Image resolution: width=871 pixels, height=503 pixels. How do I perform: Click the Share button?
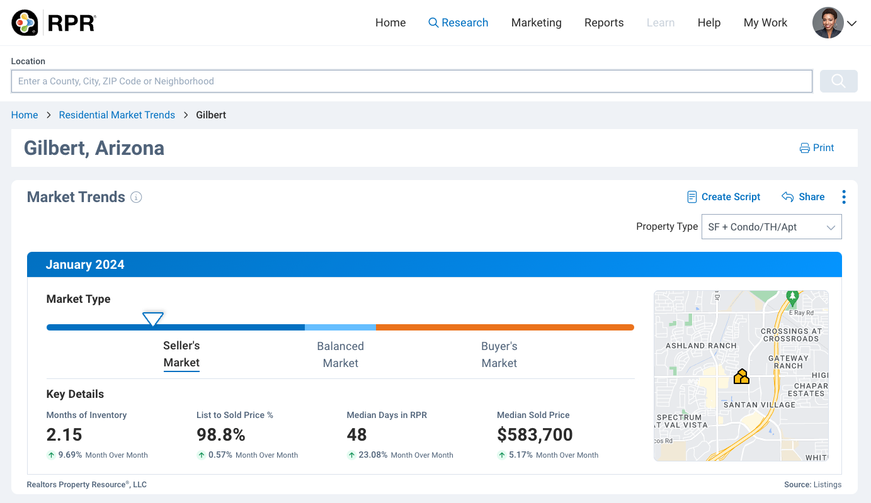(803, 197)
